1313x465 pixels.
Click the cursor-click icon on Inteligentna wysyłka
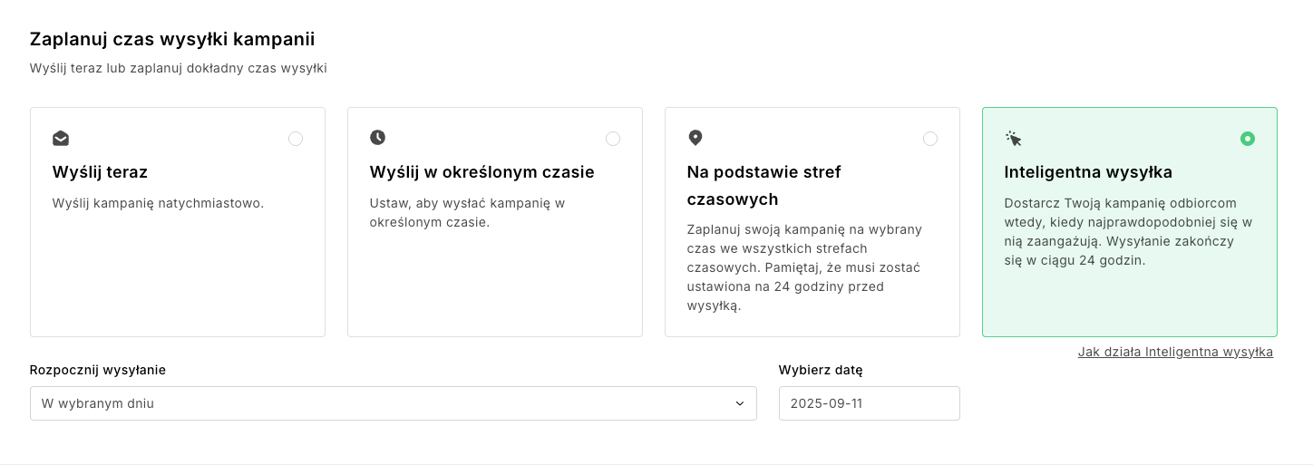[x=1014, y=139]
